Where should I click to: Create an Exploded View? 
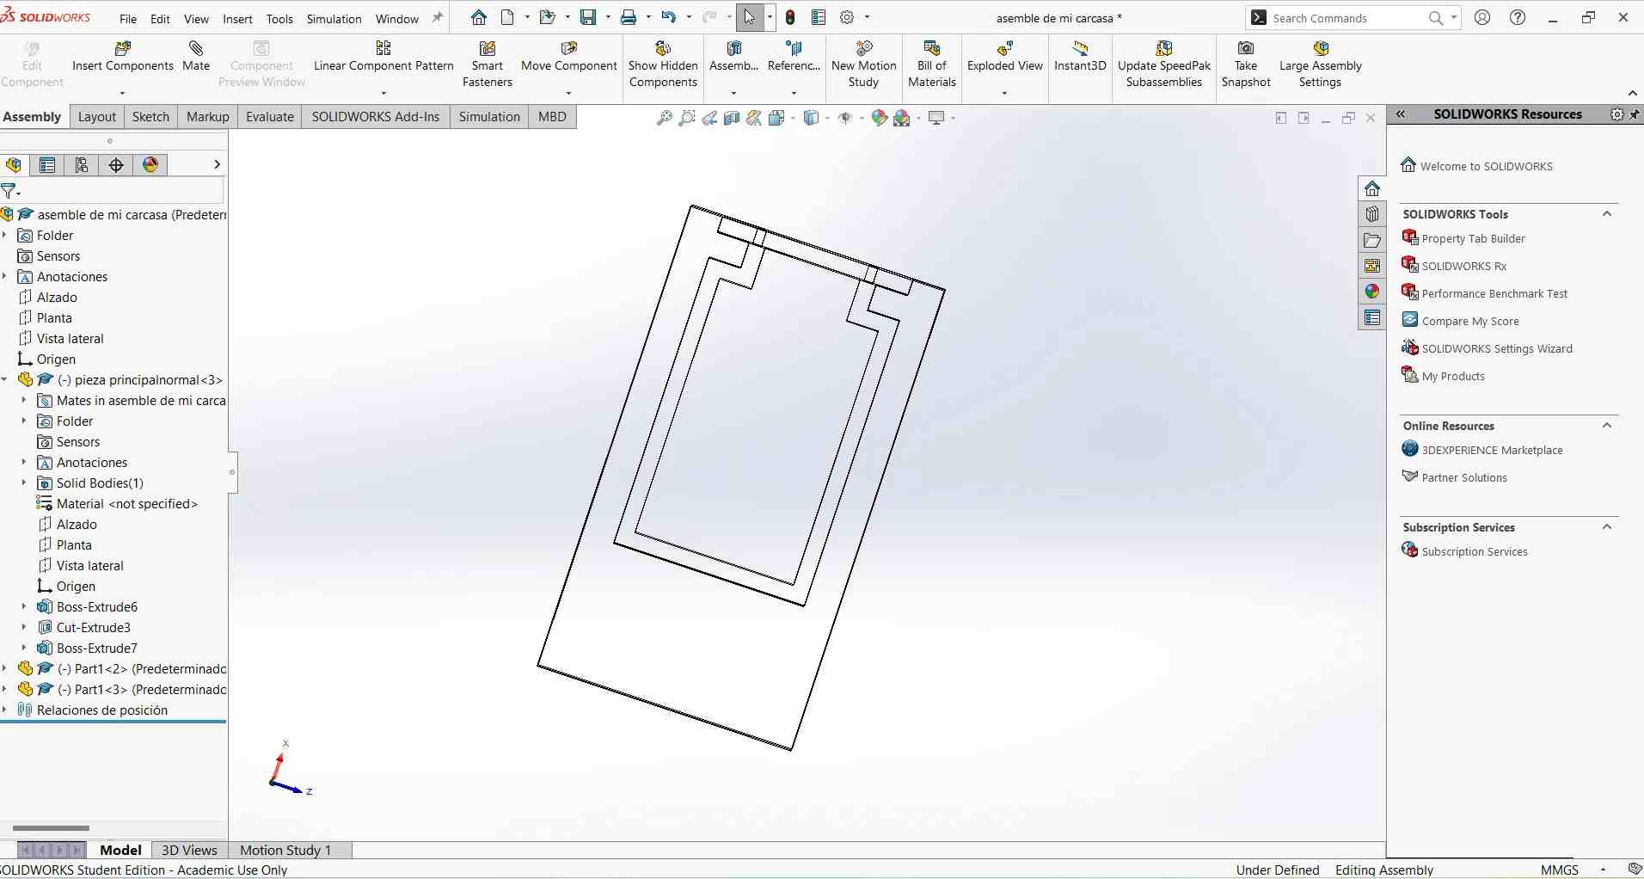(x=1004, y=57)
